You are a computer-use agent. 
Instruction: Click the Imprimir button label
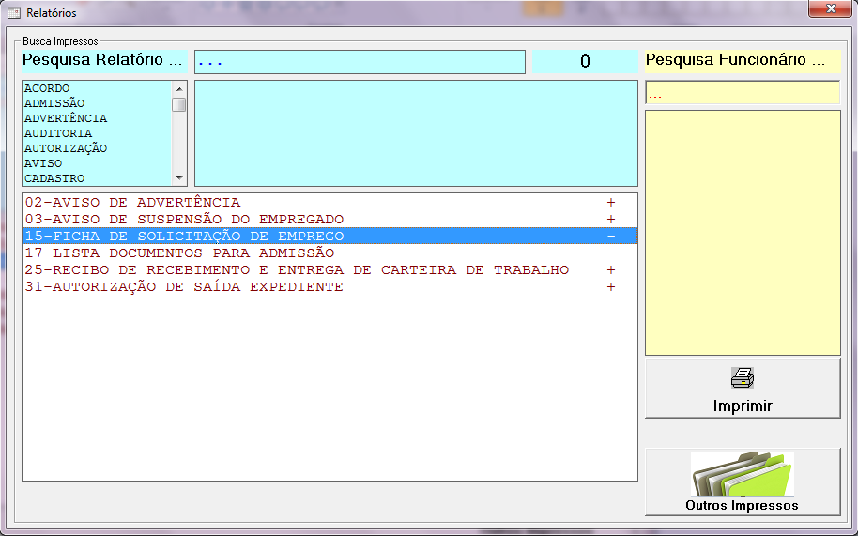coord(743,406)
